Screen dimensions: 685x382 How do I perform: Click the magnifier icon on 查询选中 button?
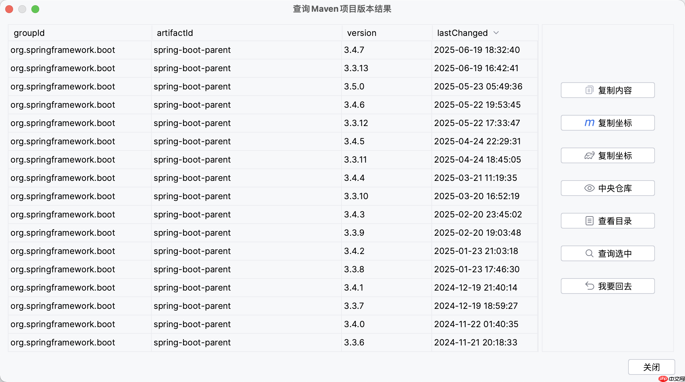(589, 253)
